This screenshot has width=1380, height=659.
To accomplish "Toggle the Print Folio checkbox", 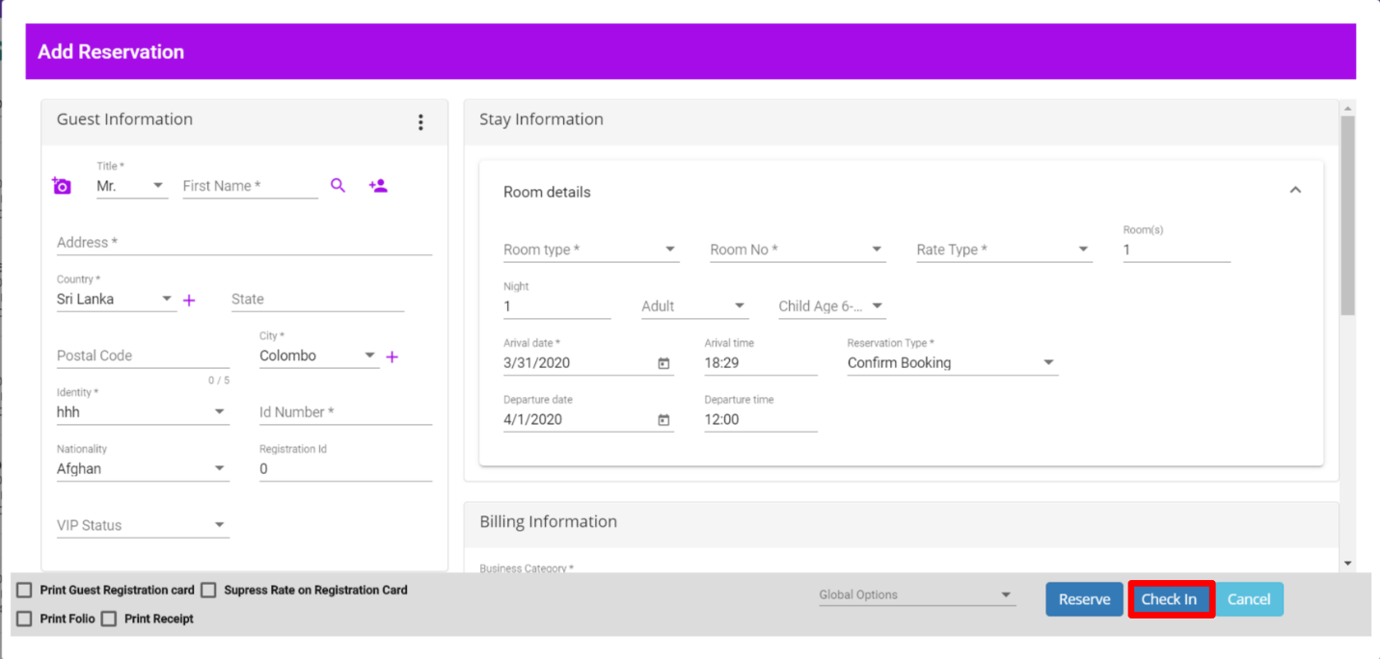I will coord(25,619).
